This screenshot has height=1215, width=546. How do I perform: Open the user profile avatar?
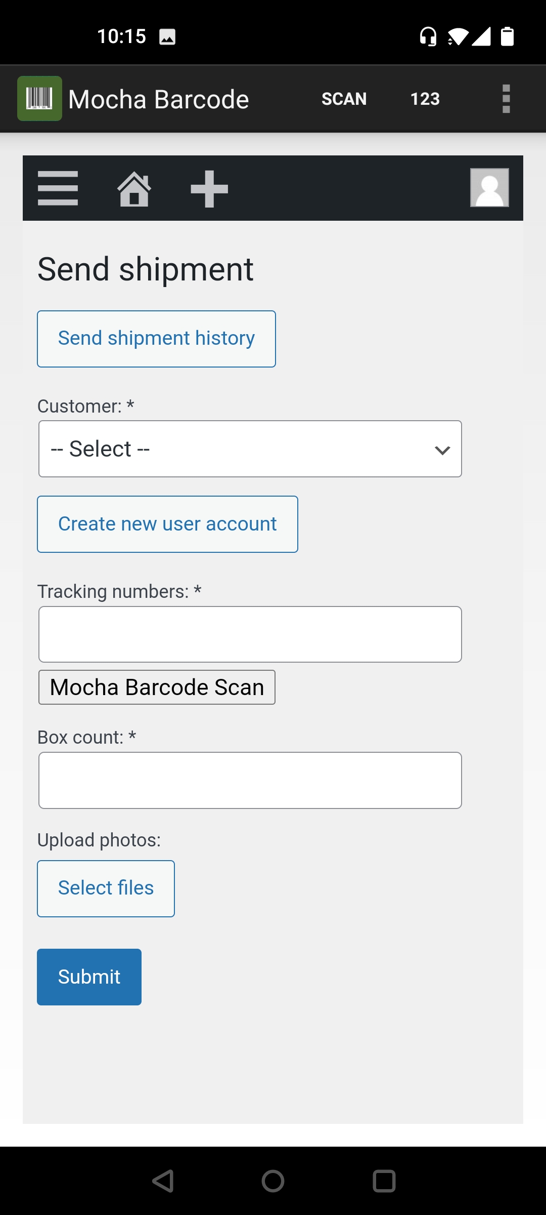tap(489, 188)
